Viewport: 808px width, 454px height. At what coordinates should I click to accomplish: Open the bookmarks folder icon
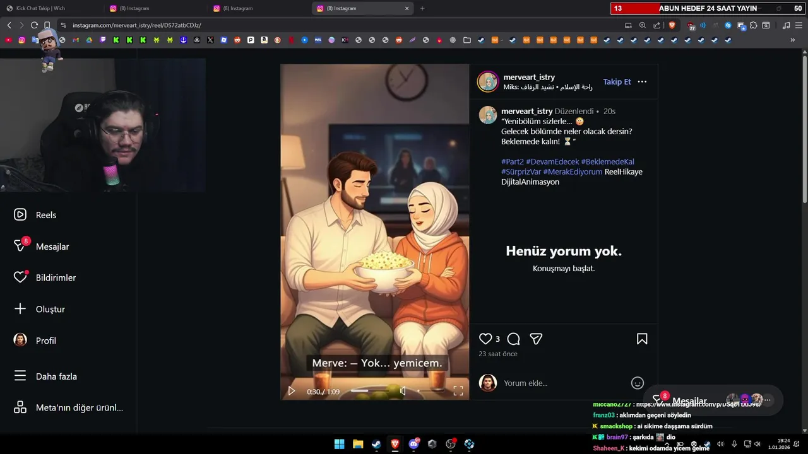pos(467,40)
